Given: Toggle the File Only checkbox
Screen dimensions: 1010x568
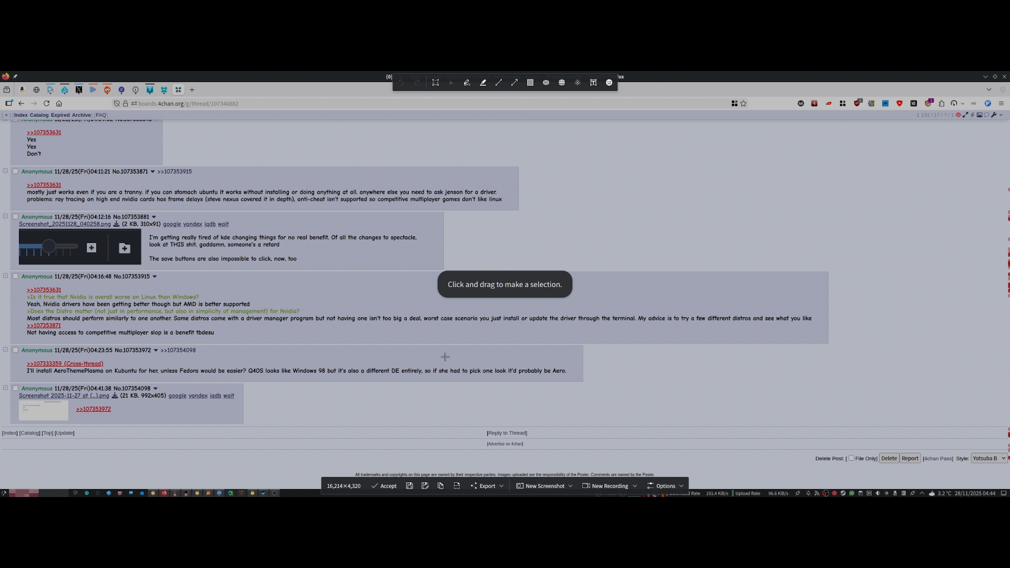Looking at the screenshot, I should (x=851, y=458).
